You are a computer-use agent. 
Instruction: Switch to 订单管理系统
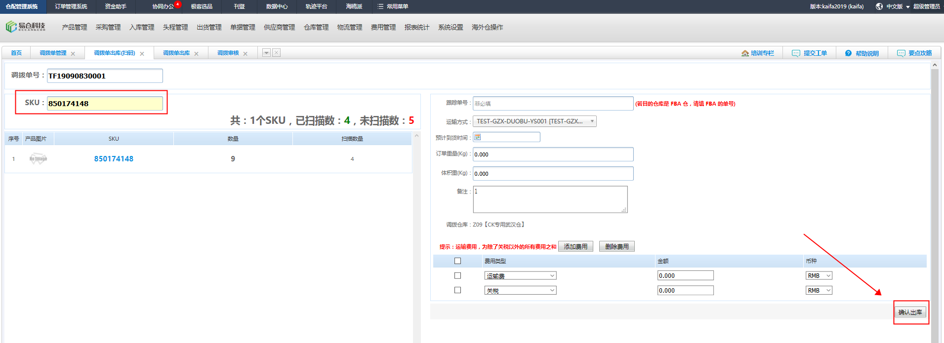71,6
